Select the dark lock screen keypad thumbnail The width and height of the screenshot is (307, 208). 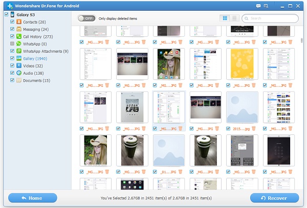pyautogui.click(x=279, y=150)
